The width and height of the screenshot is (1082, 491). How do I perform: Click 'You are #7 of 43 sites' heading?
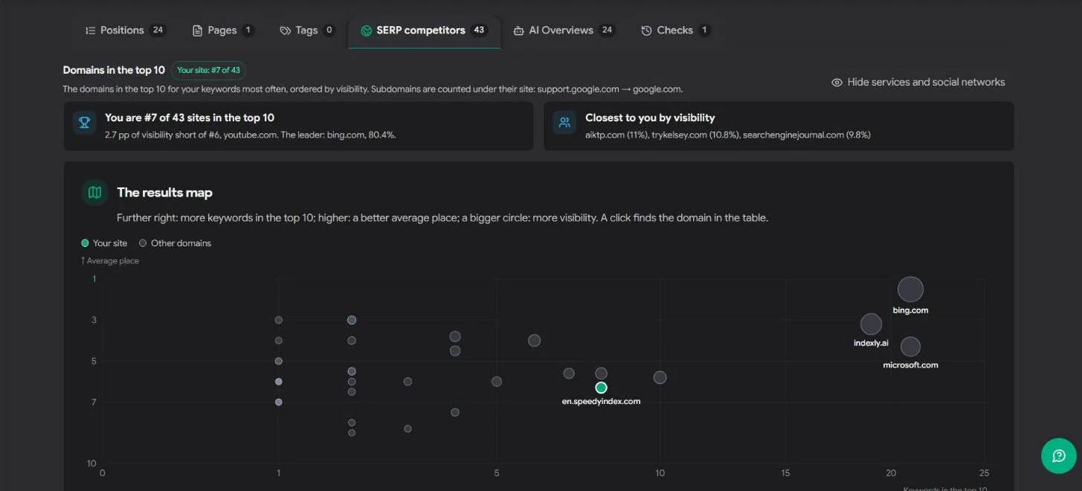tap(190, 118)
